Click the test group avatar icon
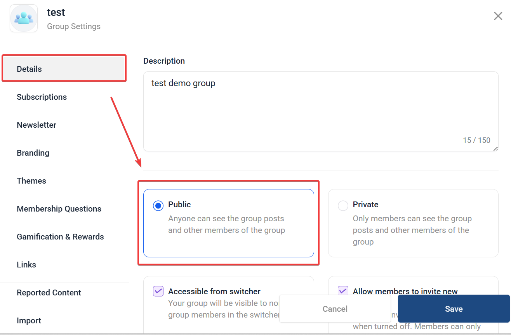Screen dimensions: 511x335 click(24, 19)
